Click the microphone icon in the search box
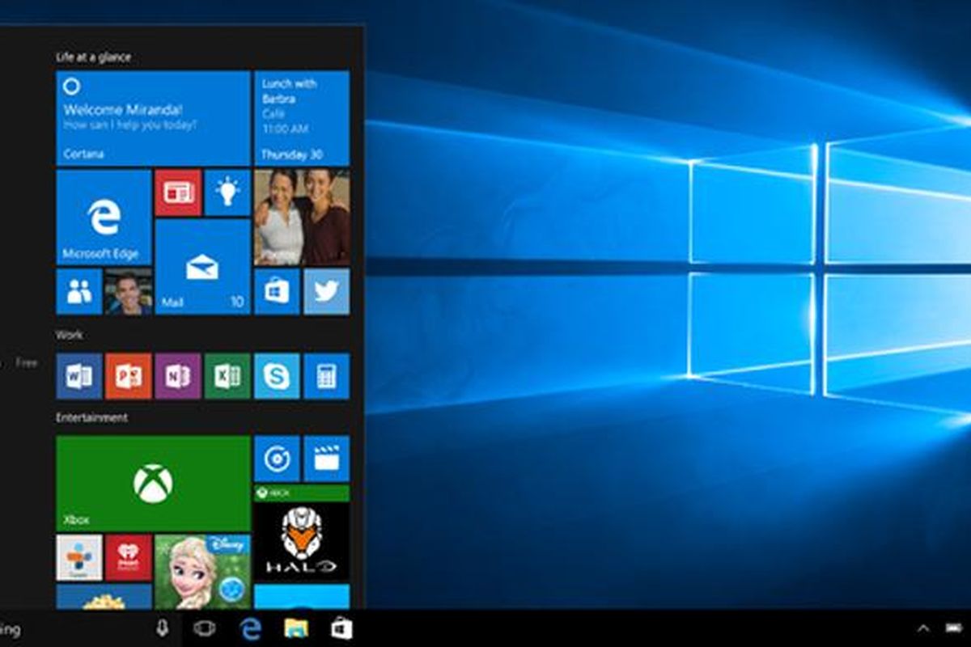Image resolution: width=971 pixels, height=647 pixels. tap(162, 628)
